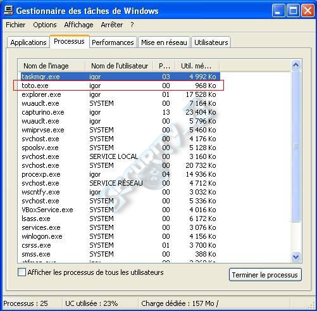Select wuauclt.exe using 5 796 Ko
The image size is (317, 311).
coord(120,121)
